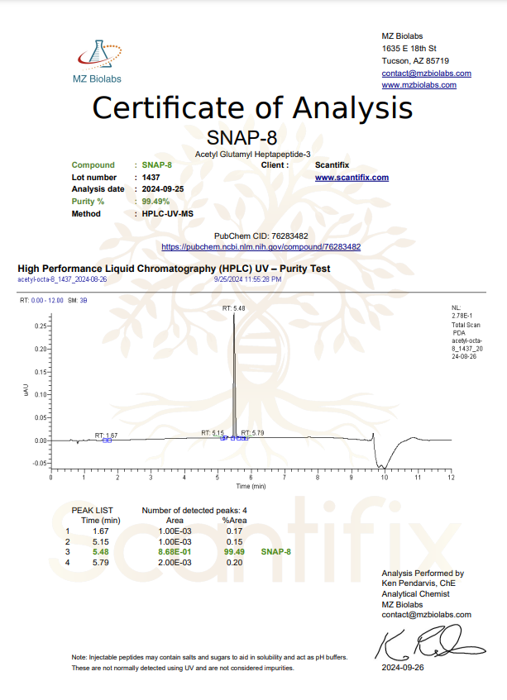Click the green SNAP-8 label in peak list

tap(275, 552)
